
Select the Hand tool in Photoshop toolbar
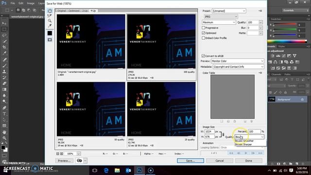[4, 132]
